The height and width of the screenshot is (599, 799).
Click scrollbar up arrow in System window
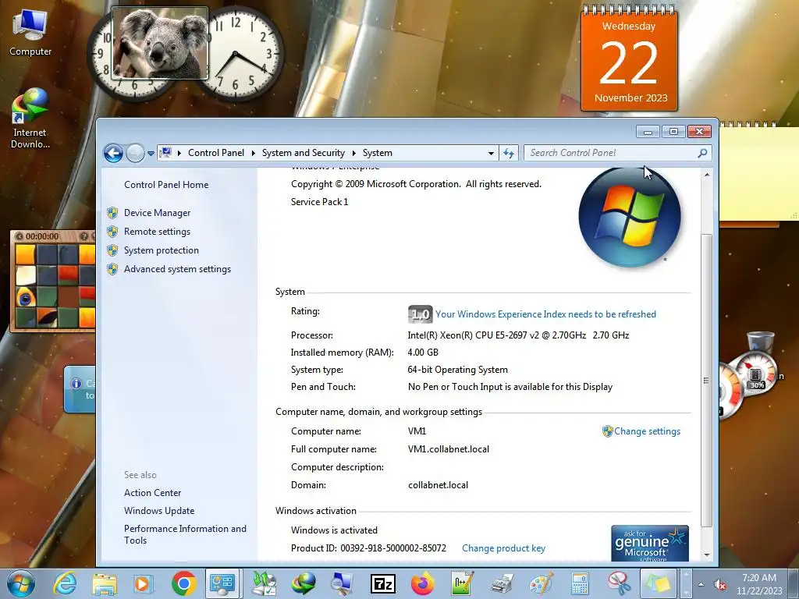(707, 175)
